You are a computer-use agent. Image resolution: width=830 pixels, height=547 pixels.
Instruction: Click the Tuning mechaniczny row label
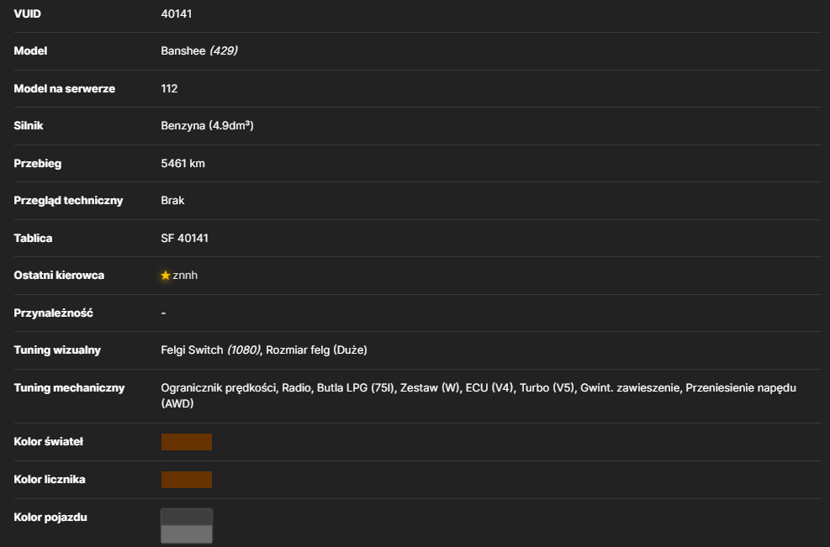(x=69, y=387)
